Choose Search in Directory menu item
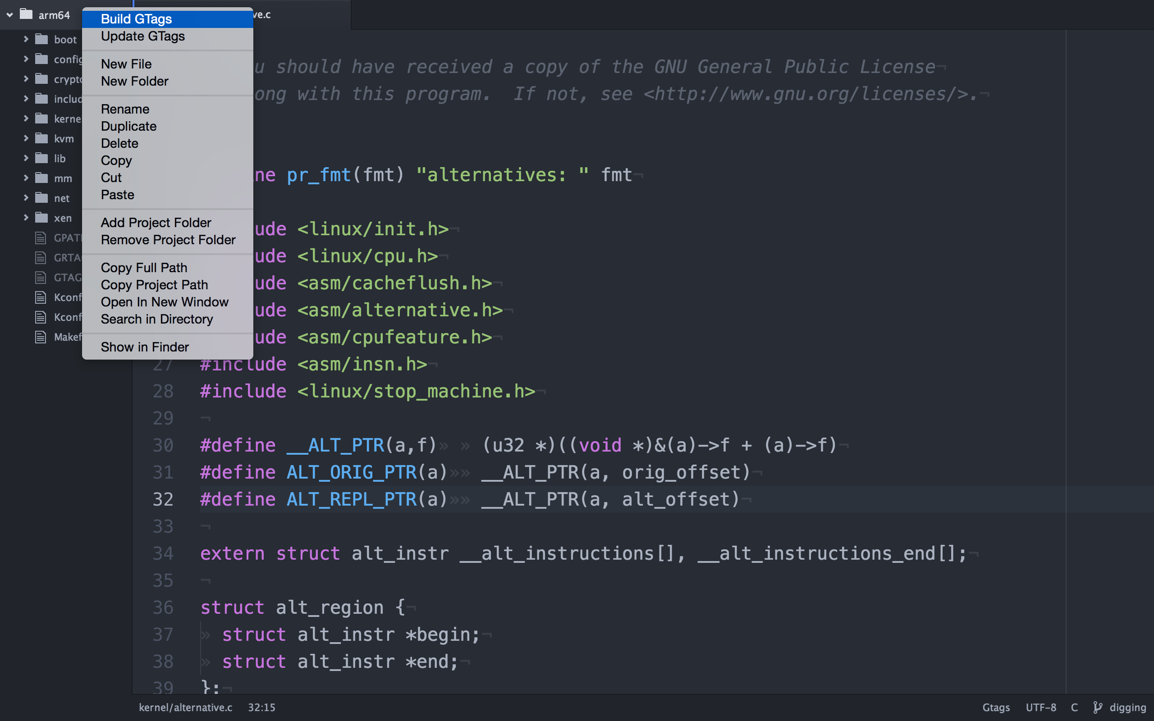 pos(156,319)
